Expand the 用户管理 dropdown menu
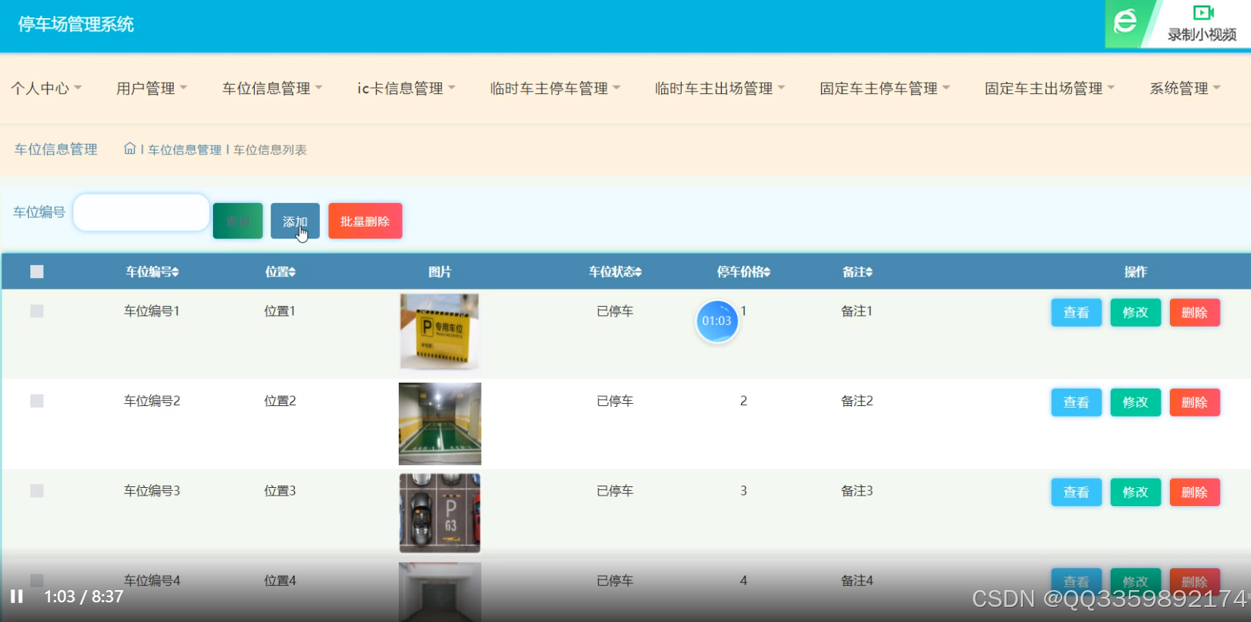1251x622 pixels. [x=152, y=89]
